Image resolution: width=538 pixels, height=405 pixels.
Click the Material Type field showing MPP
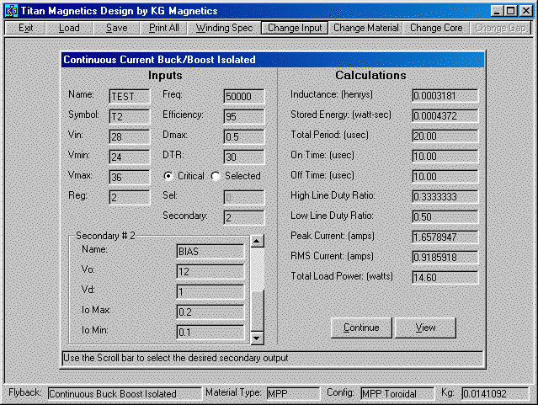tap(293, 394)
